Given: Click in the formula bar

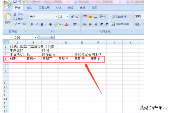Looking at the screenshot, I should pos(99,37).
